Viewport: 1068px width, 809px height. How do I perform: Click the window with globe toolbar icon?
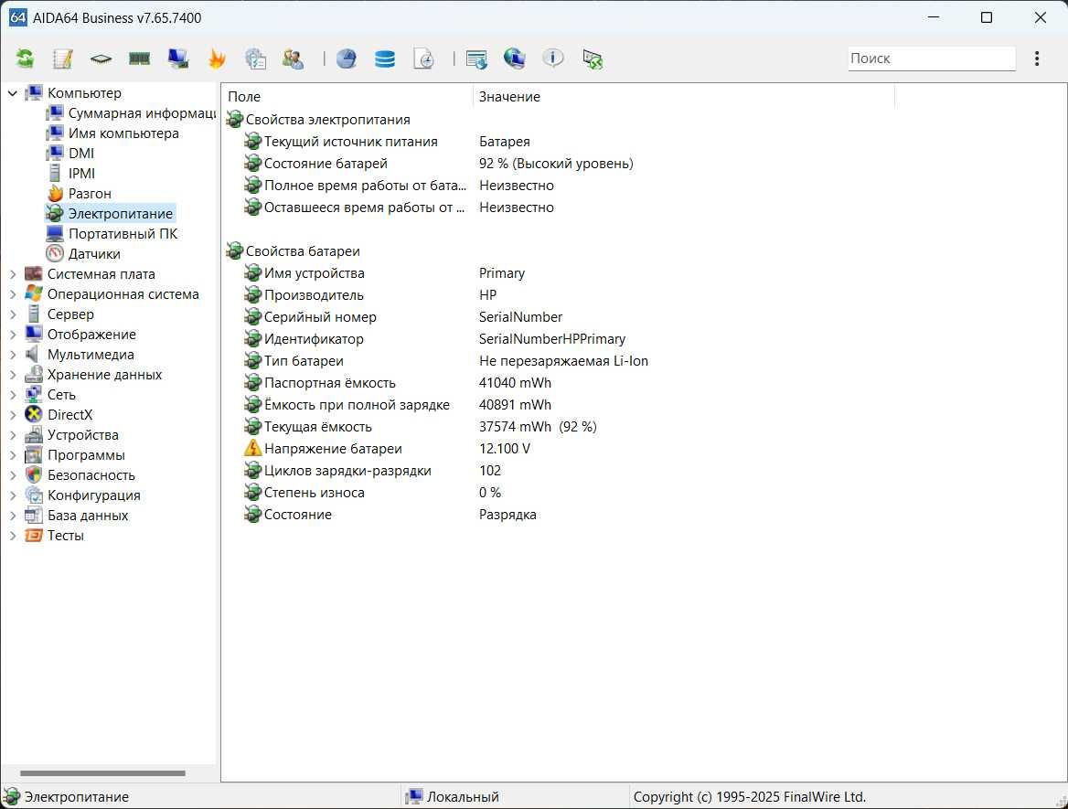(x=476, y=59)
